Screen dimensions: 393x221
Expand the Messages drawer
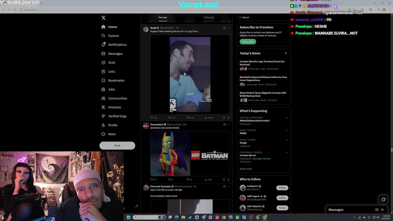(382, 210)
